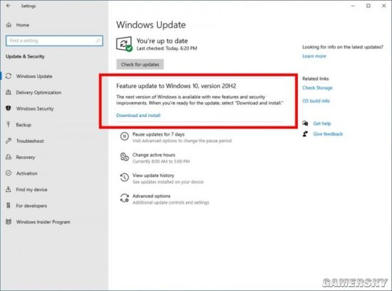Select the Activation checkmark icon

click(x=9, y=173)
